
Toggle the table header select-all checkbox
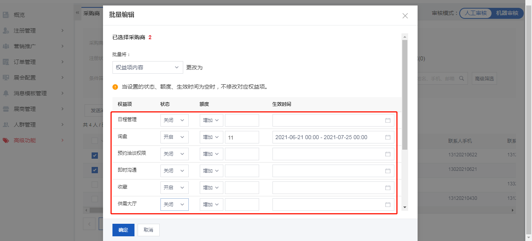click(95, 141)
